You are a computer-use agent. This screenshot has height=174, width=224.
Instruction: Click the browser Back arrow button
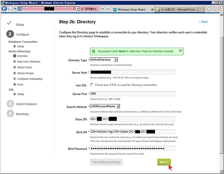click(x=4, y=9)
